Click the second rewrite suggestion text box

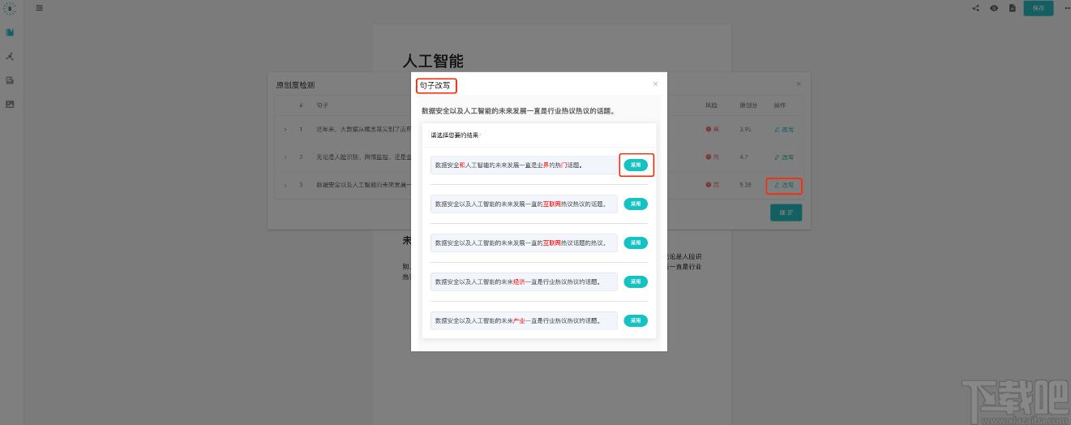(523, 204)
